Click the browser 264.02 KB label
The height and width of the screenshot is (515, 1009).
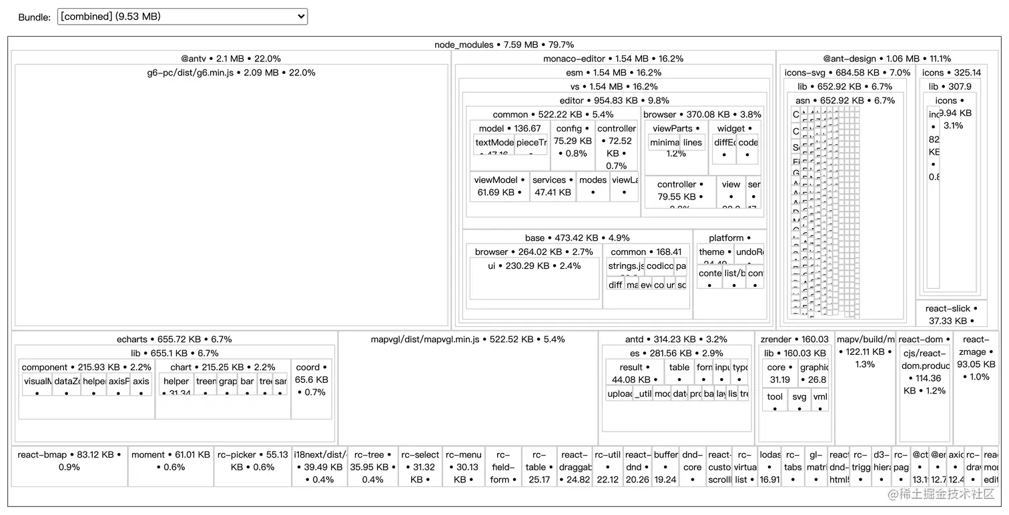(534, 252)
